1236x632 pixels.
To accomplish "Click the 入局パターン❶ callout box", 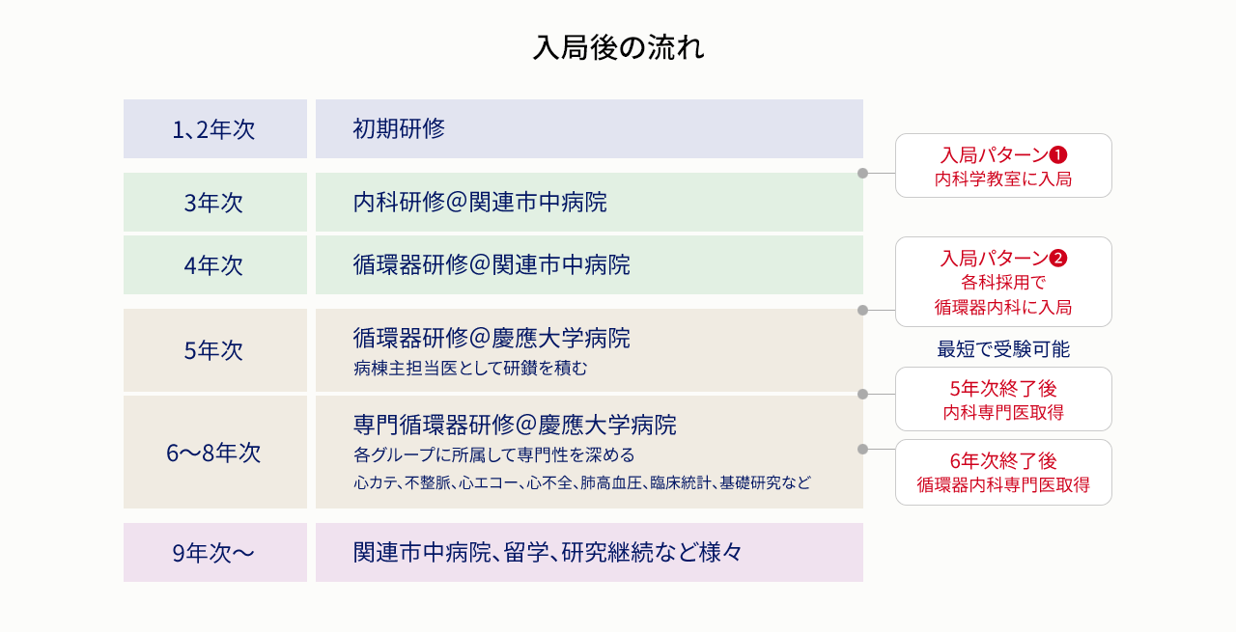I will pos(1003,166).
